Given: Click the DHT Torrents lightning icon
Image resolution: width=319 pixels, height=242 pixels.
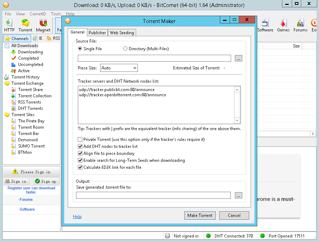Looking at the screenshot, I should point(13,108).
